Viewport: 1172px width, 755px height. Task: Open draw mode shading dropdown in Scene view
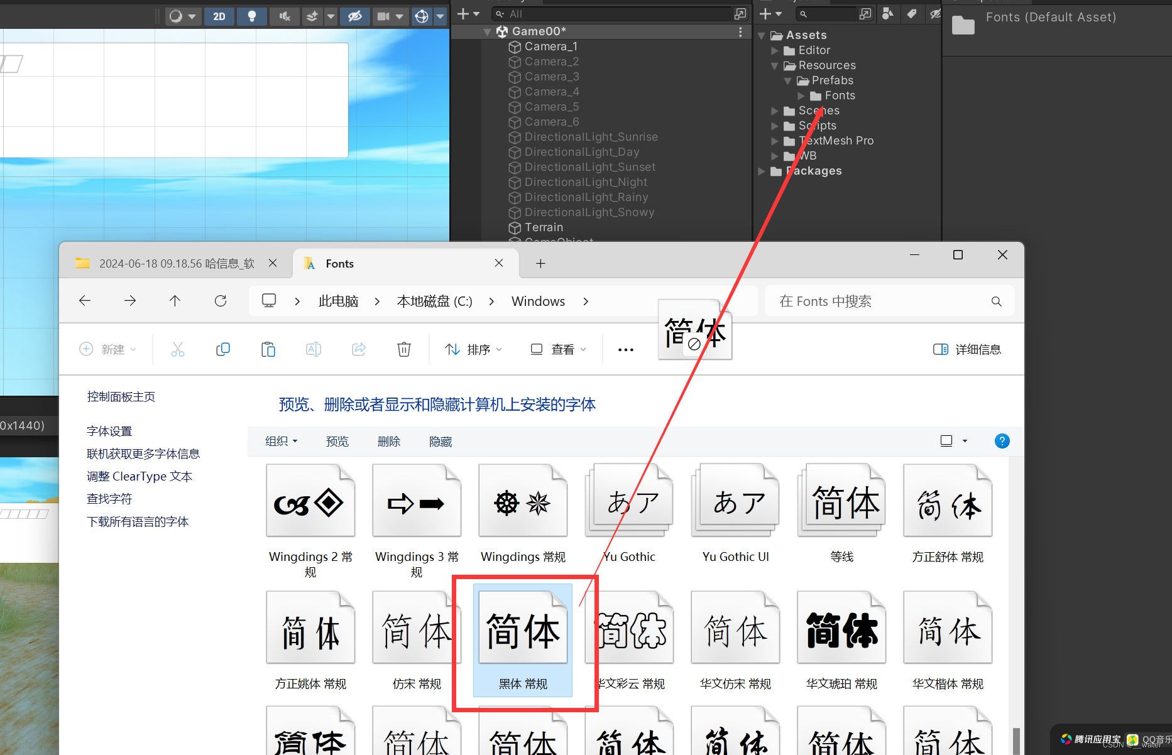click(x=183, y=16)
